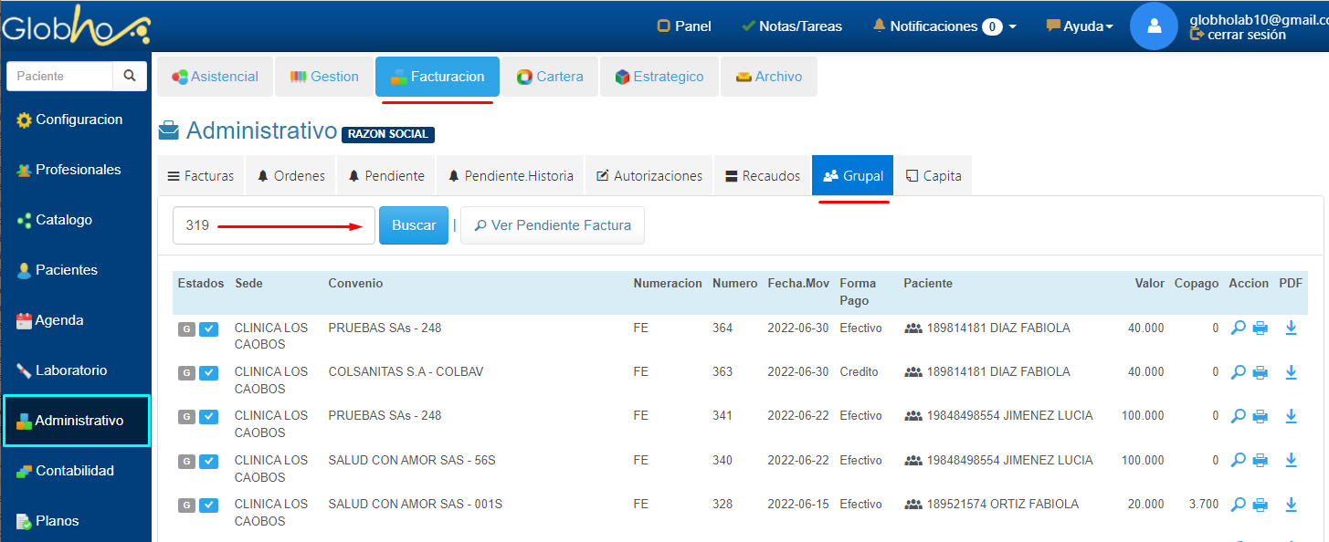The height and width of the screenshot is (542, 1329).
Task: Open the Cartera module tab
Action: [550, 77]
